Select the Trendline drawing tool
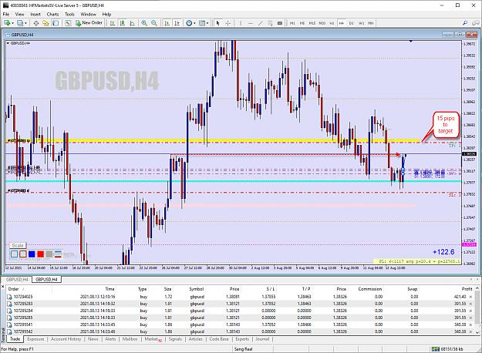This screenshot has height=353, width=482. point(261,23)
